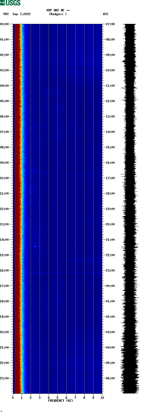Viewport: 141px width, 414px height.
Task: Click the '09:00' PDT time label
Action: point(4,163)
